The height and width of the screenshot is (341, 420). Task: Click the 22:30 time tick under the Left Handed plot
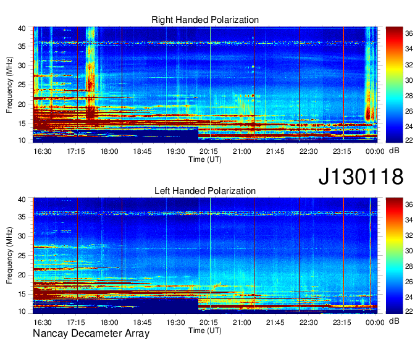pos(308,322)
